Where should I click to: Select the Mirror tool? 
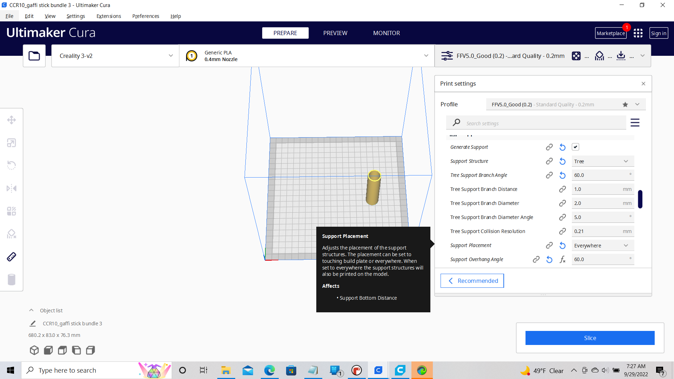tap(12, 188)
